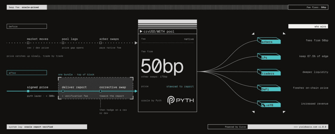Viewport: 335px width, 134px height.
Task: Click the corrective swap heading
Action: (x=113, y=87)
